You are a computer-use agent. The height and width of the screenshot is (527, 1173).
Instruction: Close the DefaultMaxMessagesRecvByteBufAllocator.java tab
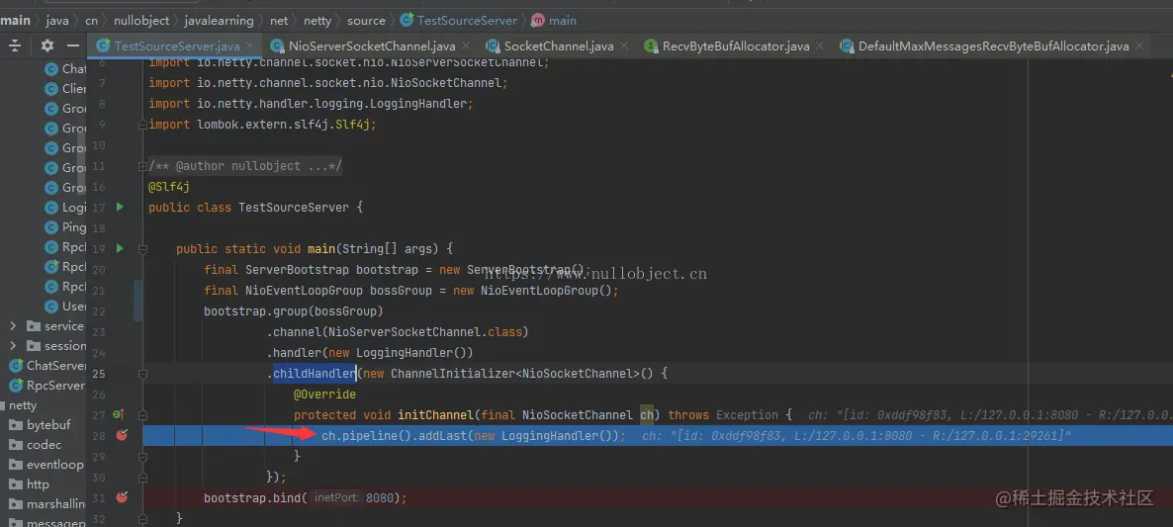[x=1139, y=46]
